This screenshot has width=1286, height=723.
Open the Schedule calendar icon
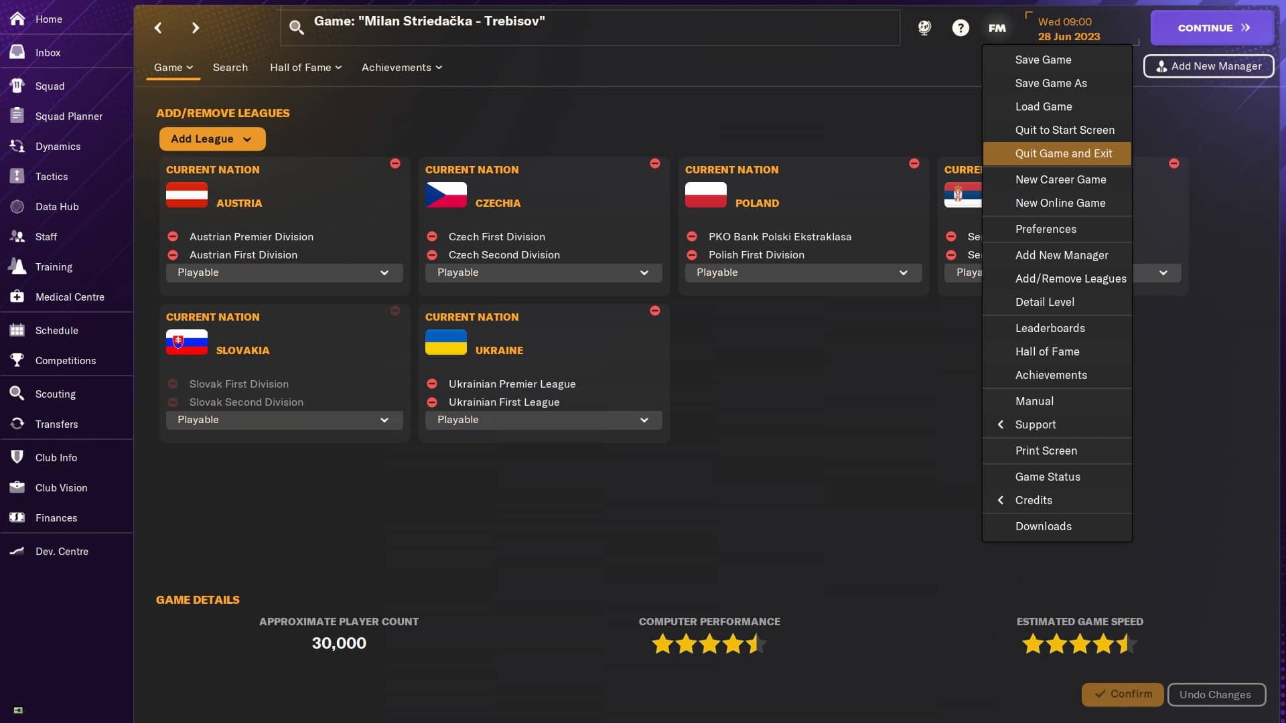[17, 330]
